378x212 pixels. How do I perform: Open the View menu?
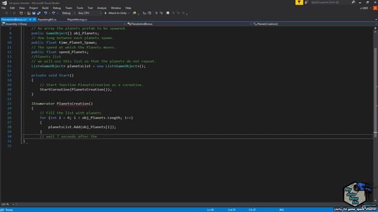pos(22,8)
